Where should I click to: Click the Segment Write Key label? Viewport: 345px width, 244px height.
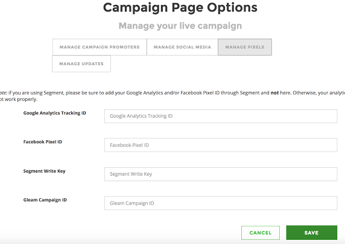tap(44, 171)
